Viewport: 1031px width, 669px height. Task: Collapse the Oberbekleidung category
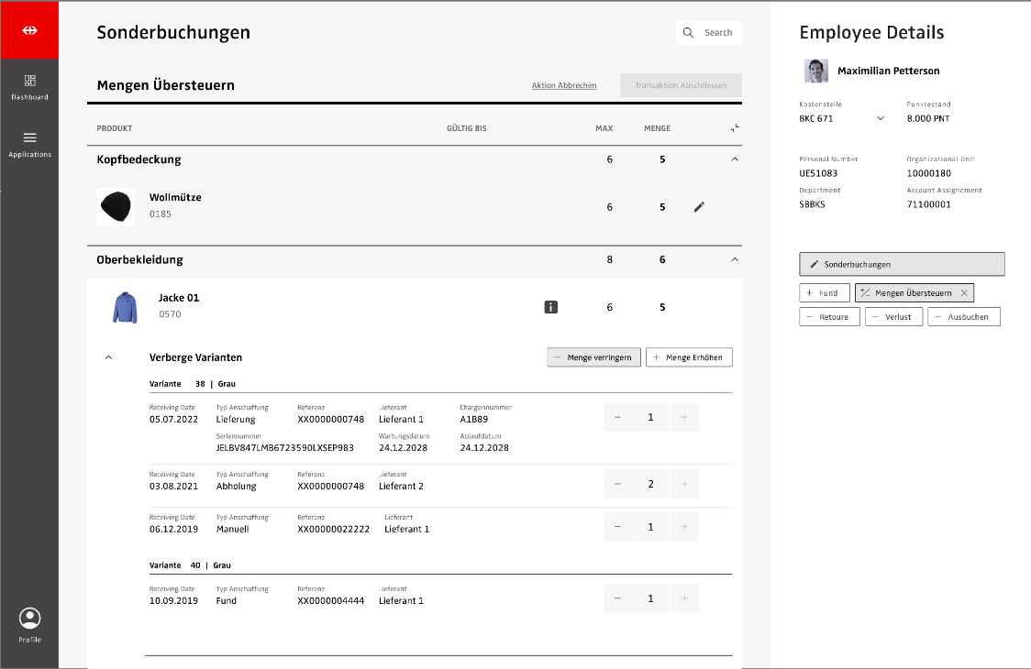coord(734,260)
